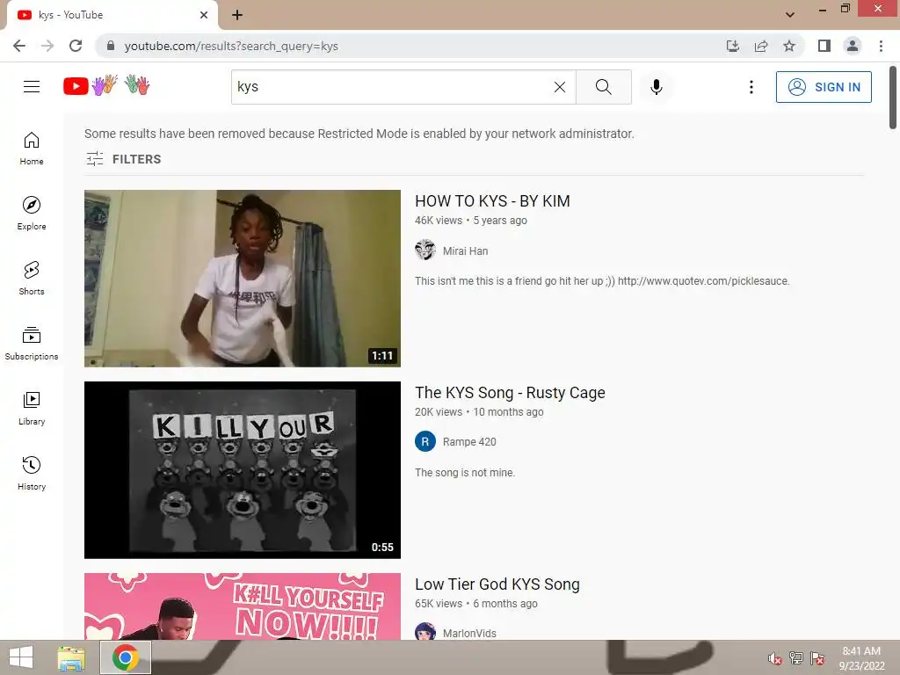Open Mirai Han channel name

tap(466, 250)
